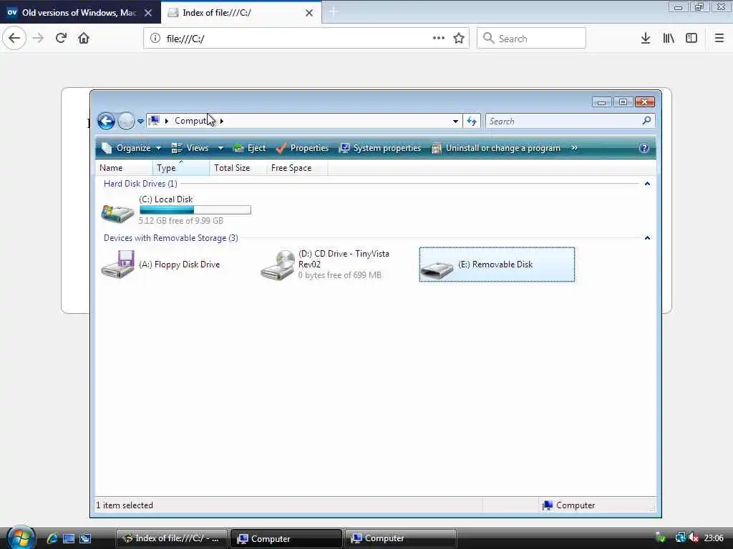Image resolution: width=733 pixels, height=549 pixels.
Task: Click the C: drive usage bar
Action: [x=195, y=210]
